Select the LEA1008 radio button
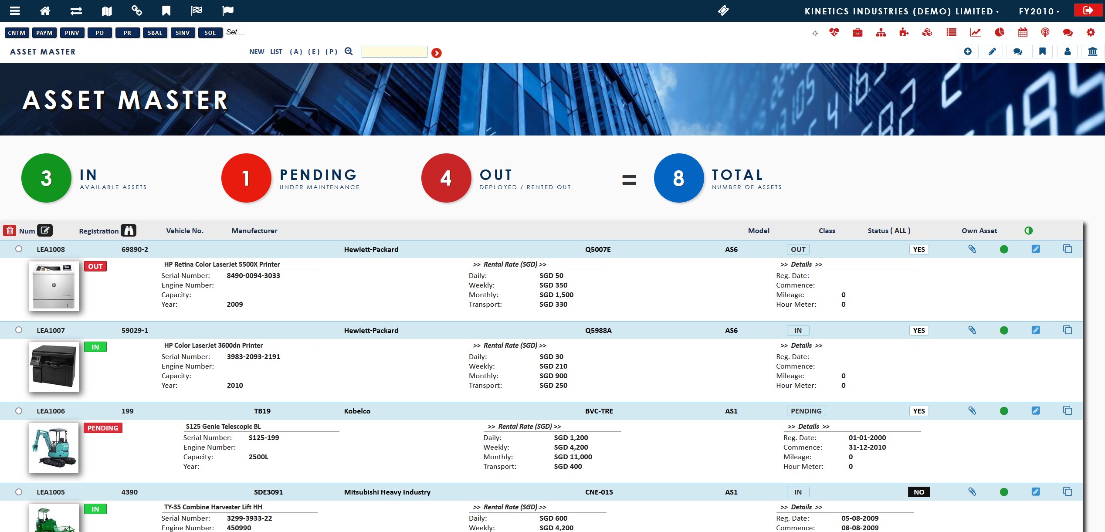Screen dimensions: 1105x532 (x=19, y=249)
